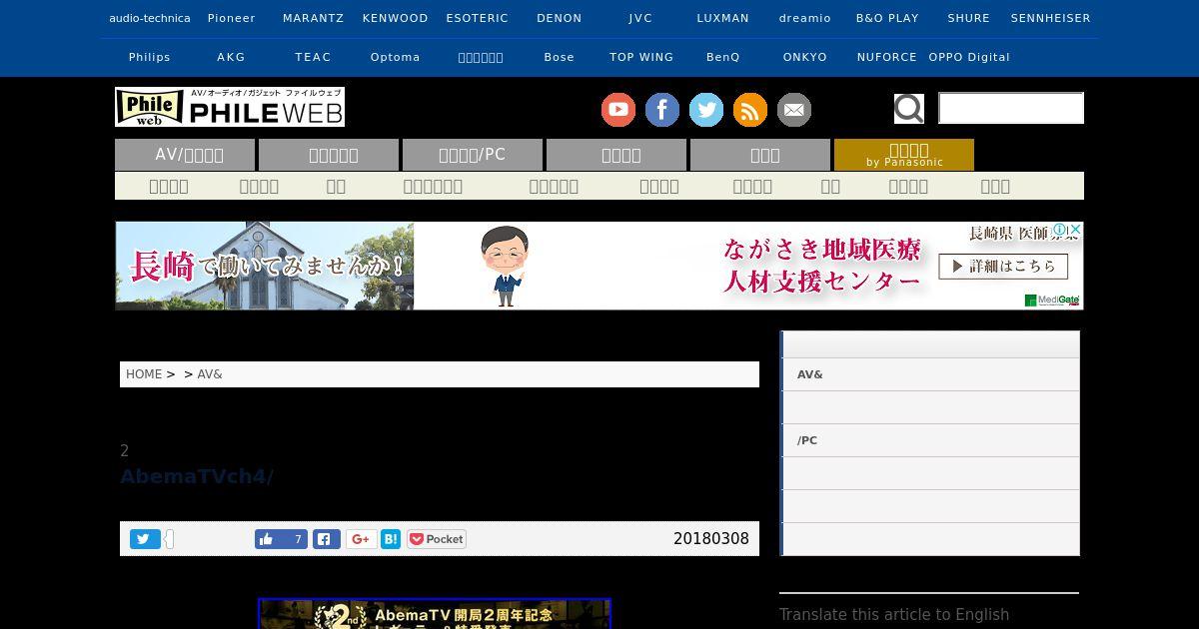Share article with Twitter button
Image resolution: width=1199 pixels, height=629 pixels.
click(x=144, y=539)
